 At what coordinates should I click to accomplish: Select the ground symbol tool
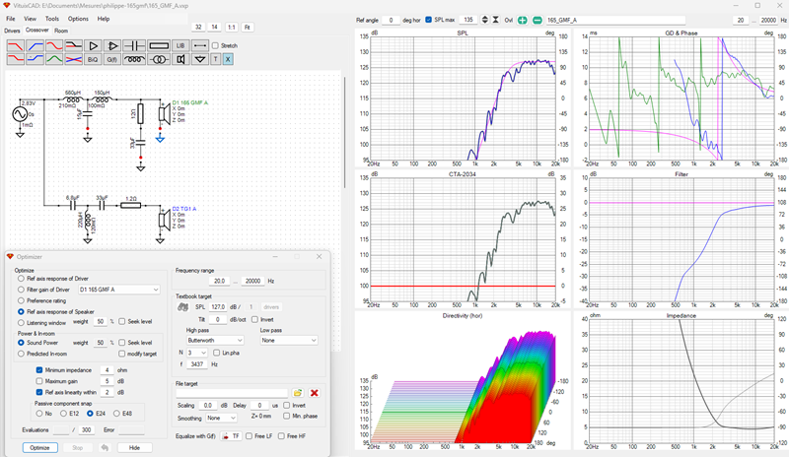click(x=200, y=59)
